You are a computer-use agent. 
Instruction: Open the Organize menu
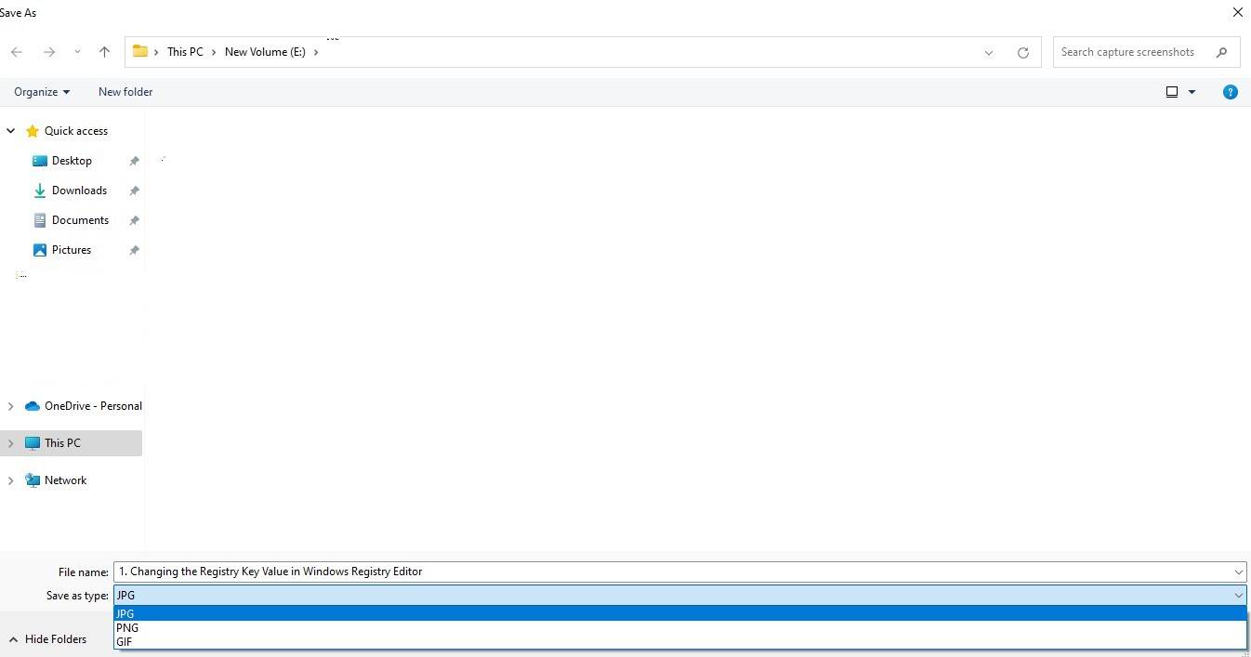pos(42,92)
